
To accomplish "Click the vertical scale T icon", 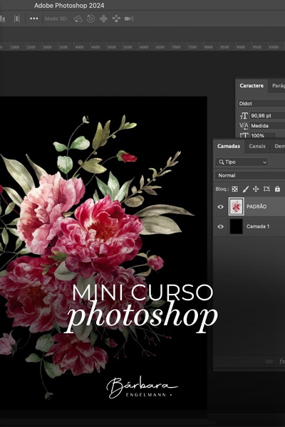I will (x=244, y=135).
